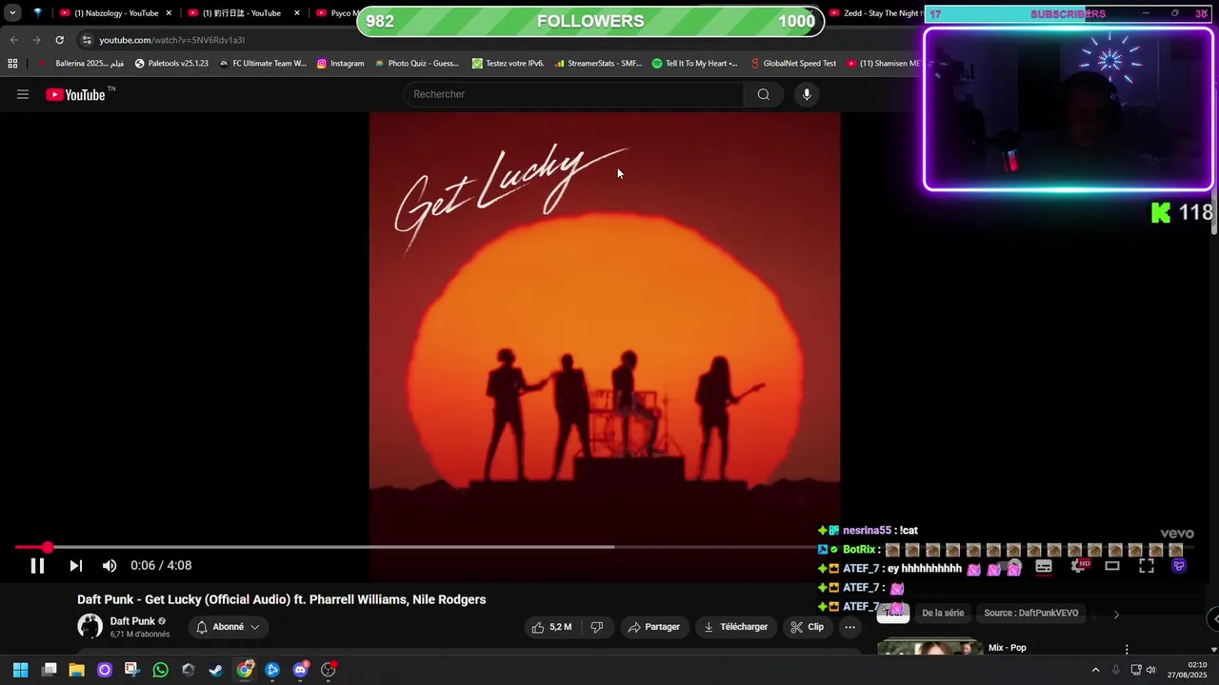Image resolution: width=1219 pixels, height=685 pixels.
Task: Toggle the autoplay switch in player
Action: [x=1010, y=567]
